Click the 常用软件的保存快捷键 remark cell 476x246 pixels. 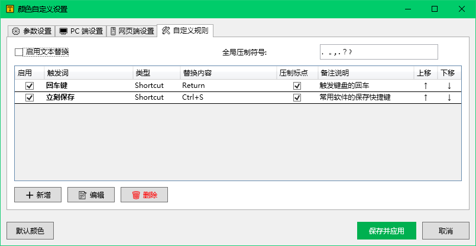tap(366, 97)
